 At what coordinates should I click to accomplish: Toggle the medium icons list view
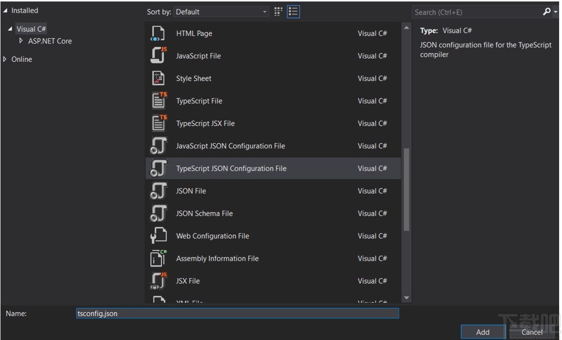pos(293,12)
